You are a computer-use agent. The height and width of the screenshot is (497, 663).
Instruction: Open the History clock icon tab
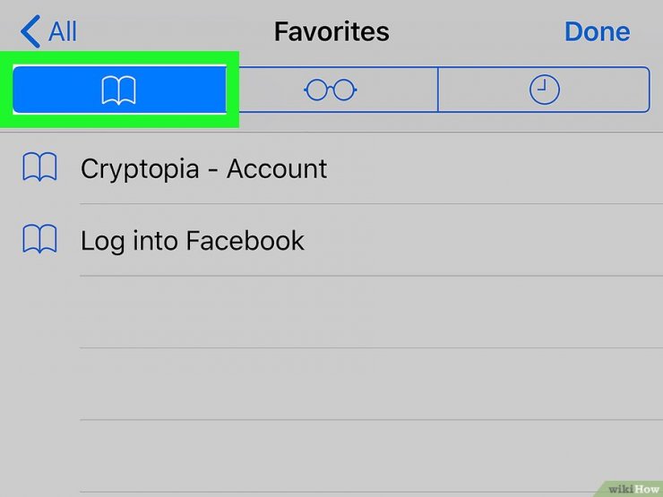(x=544, y=90)
